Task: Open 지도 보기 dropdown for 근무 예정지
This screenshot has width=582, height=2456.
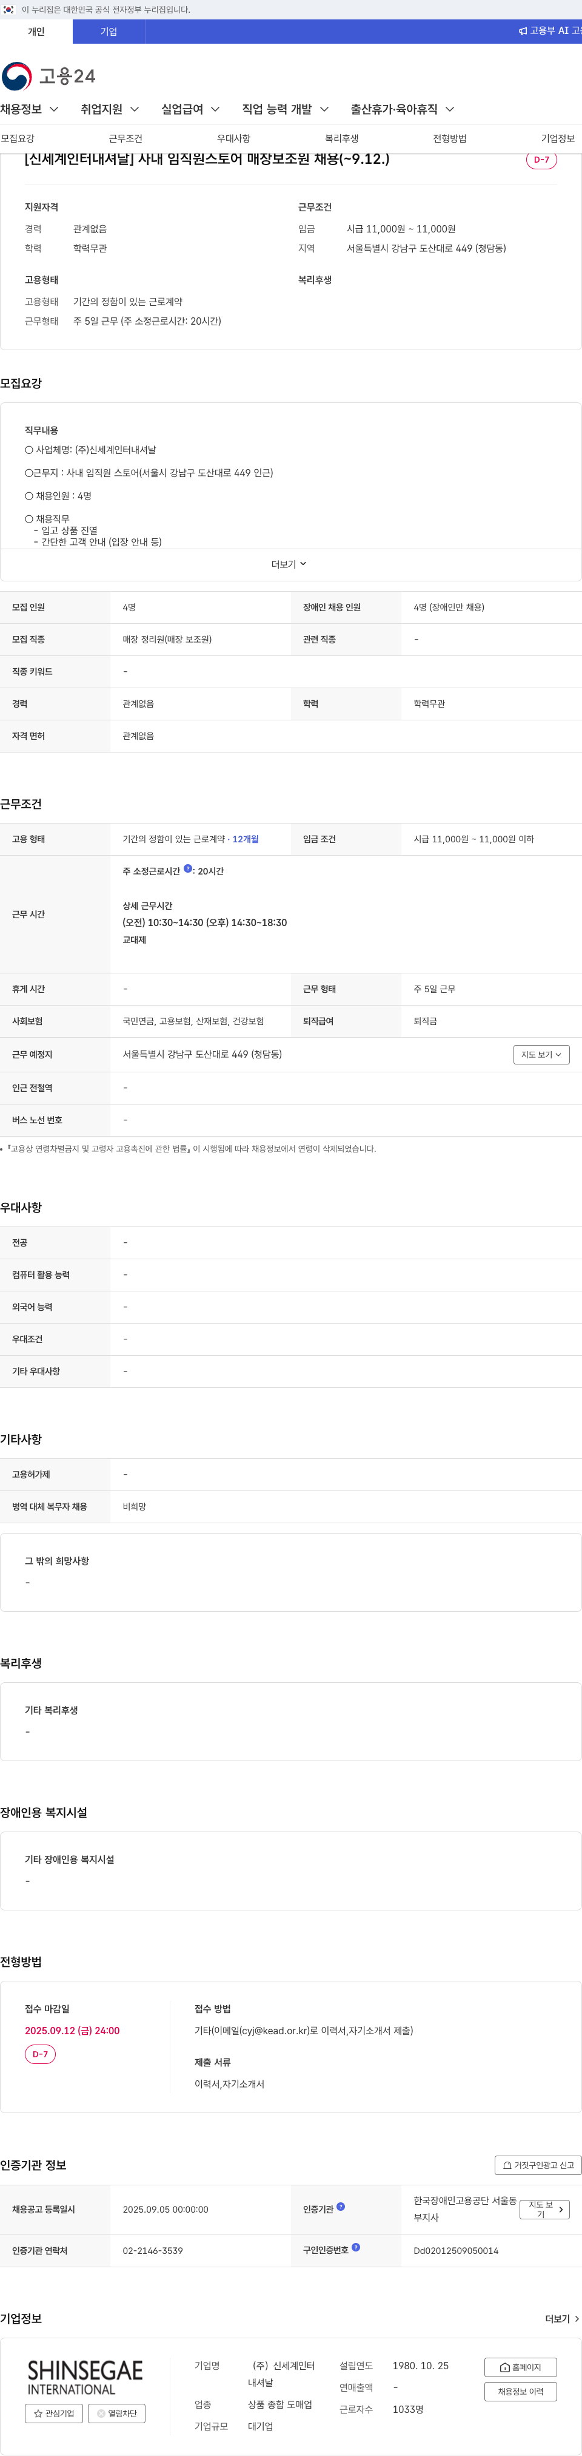Action: 541,1055
